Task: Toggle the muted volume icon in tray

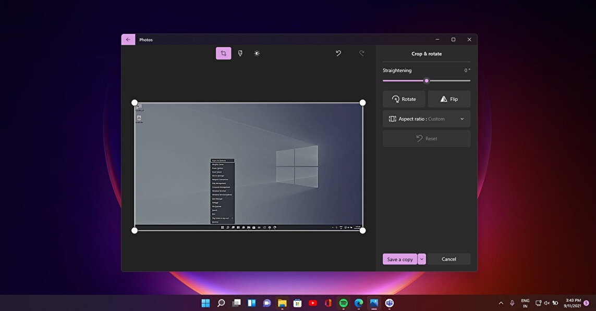Action: 547,303
